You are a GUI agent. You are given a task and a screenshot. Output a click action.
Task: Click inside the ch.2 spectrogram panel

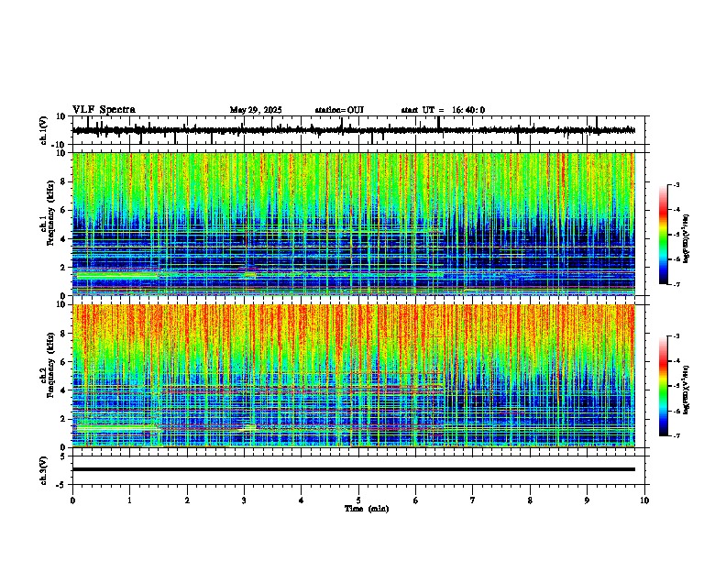coord(353,376)
